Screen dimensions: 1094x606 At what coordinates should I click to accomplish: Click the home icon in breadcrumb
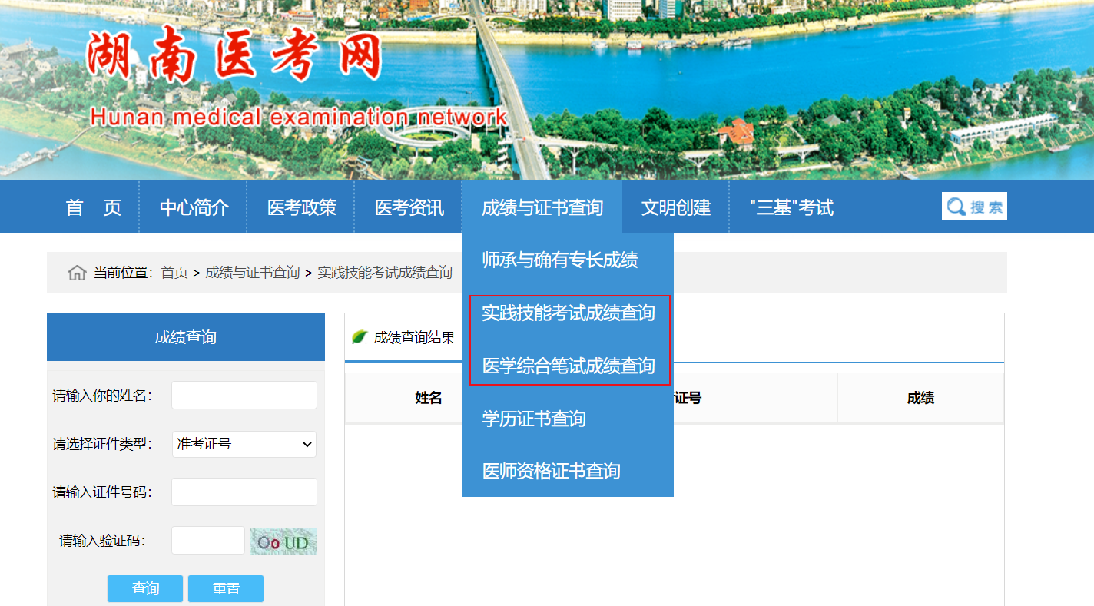point(77,273)
